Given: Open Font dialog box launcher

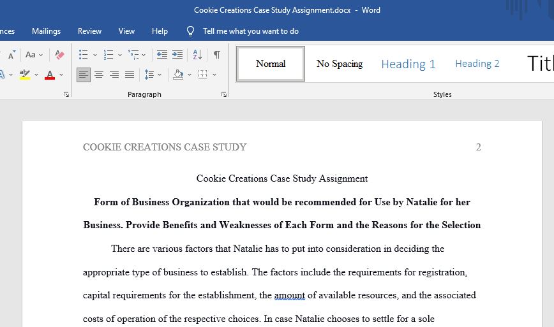Looking at the screenshot, I should pos(66,94).
